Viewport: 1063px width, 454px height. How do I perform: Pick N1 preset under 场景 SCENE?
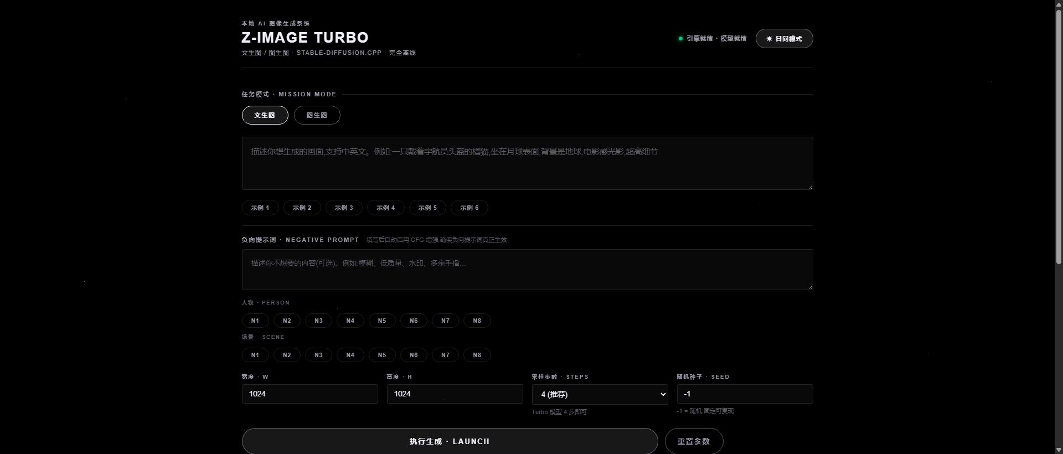pyautogui.click(x=255, y=355)
